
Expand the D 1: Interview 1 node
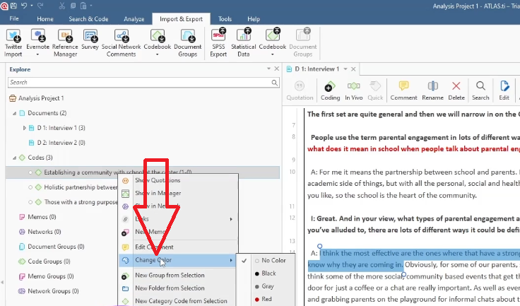[x=25, y=128]
